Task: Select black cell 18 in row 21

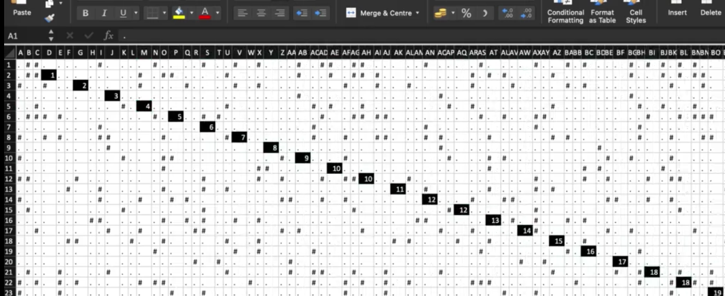Action: tap(652, 272)
